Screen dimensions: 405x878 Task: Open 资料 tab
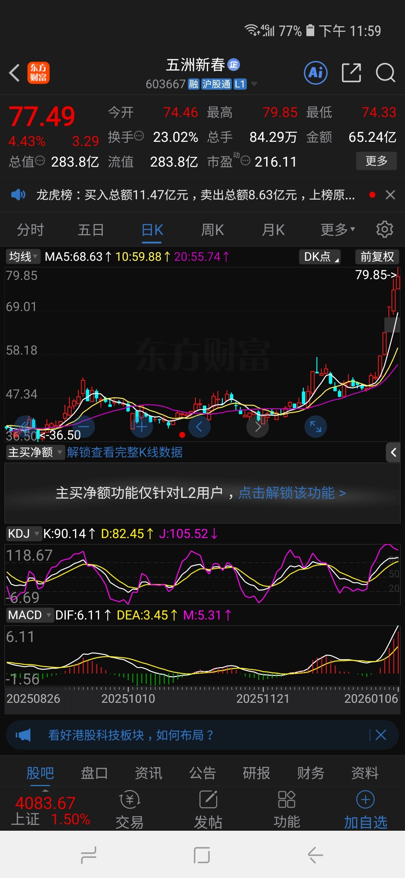tap(365, 773)
